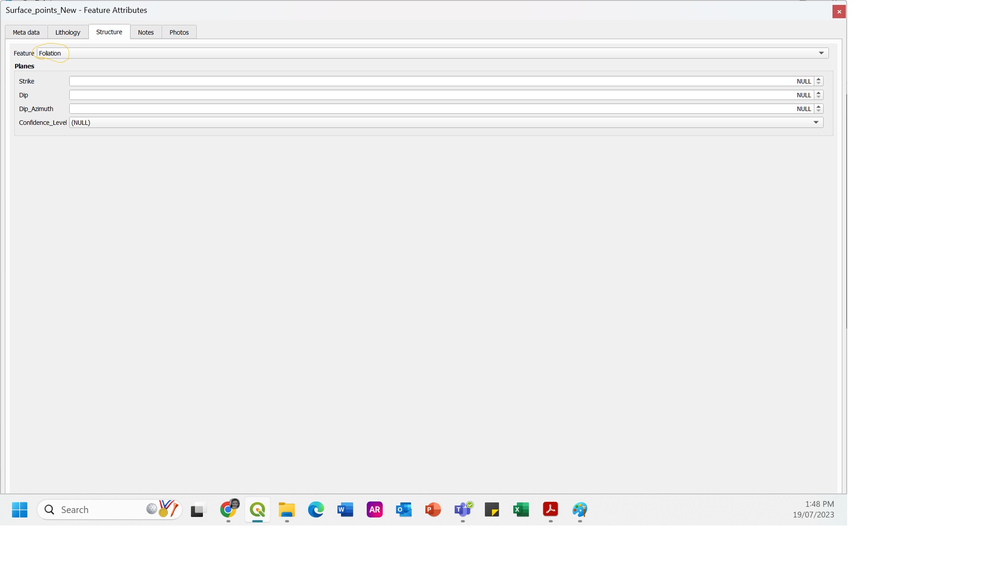999x565 pixels.
Task: Open the Photos tab
Action: pos(179,32)
